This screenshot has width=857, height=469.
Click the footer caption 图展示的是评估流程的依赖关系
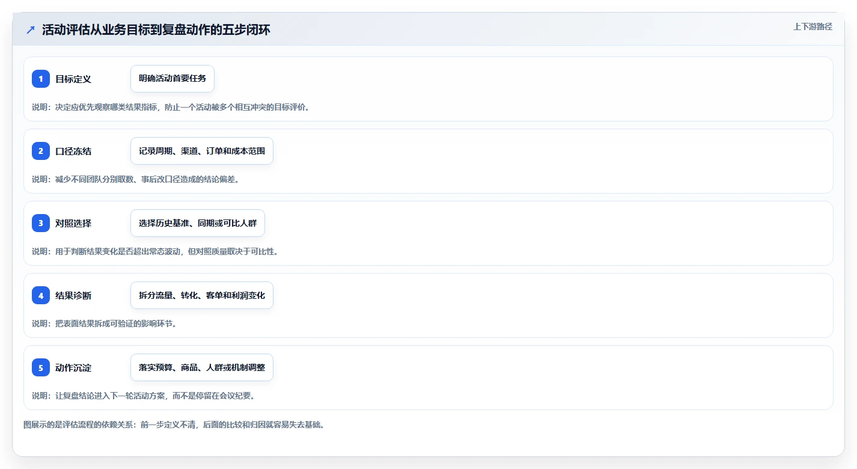174,425
